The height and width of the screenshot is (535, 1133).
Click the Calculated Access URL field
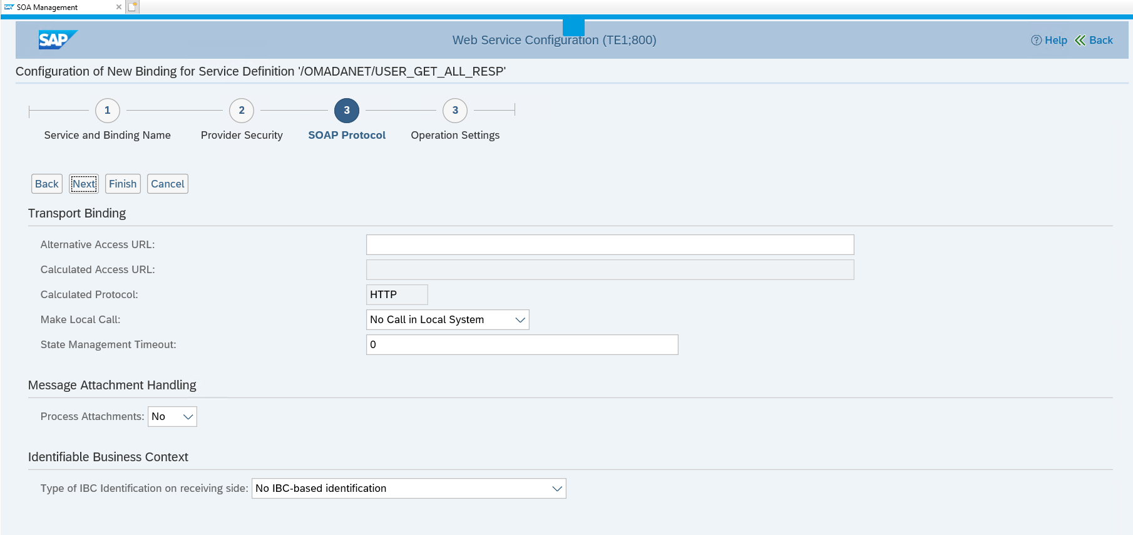[x=610, y=269]
